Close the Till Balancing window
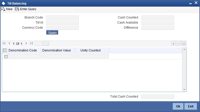Viewport: 200px width, 112px height. coord(196,3)
